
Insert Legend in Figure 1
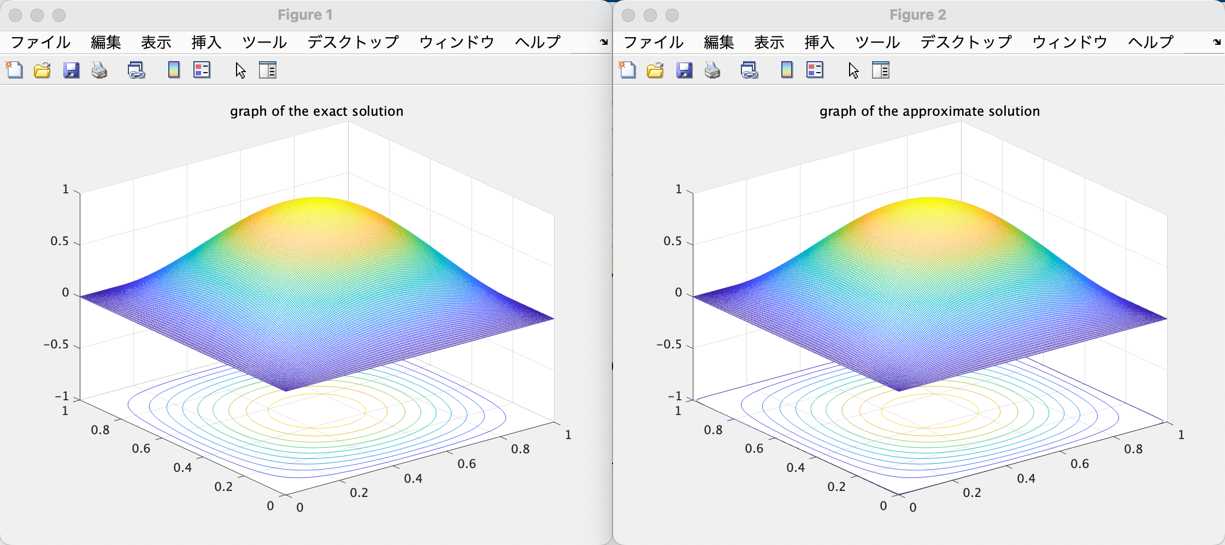pyautogui.click(x=202, y=70)
